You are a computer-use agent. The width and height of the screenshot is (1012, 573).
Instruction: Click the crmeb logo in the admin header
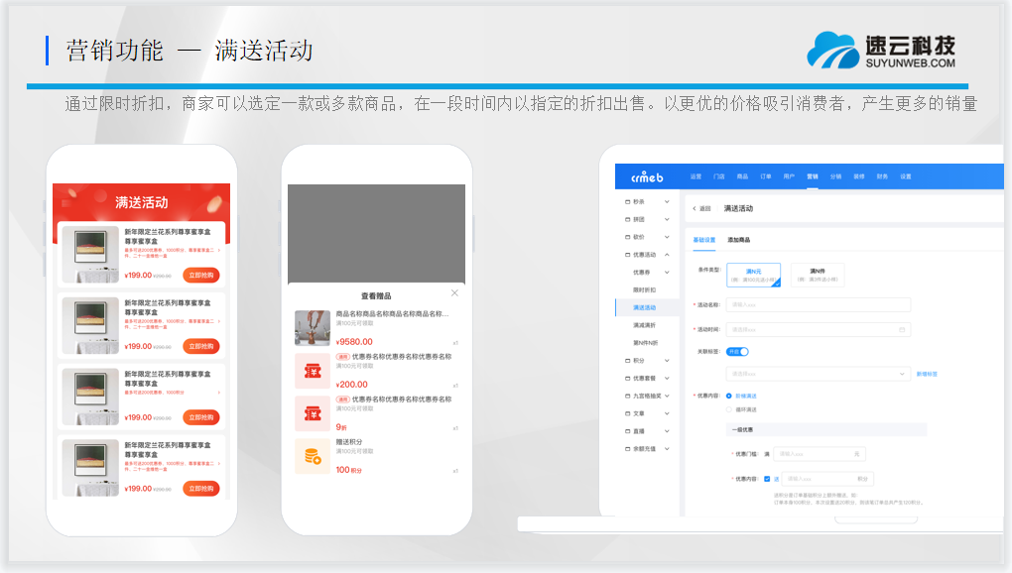pyautogui.click(x=646, y=176)
